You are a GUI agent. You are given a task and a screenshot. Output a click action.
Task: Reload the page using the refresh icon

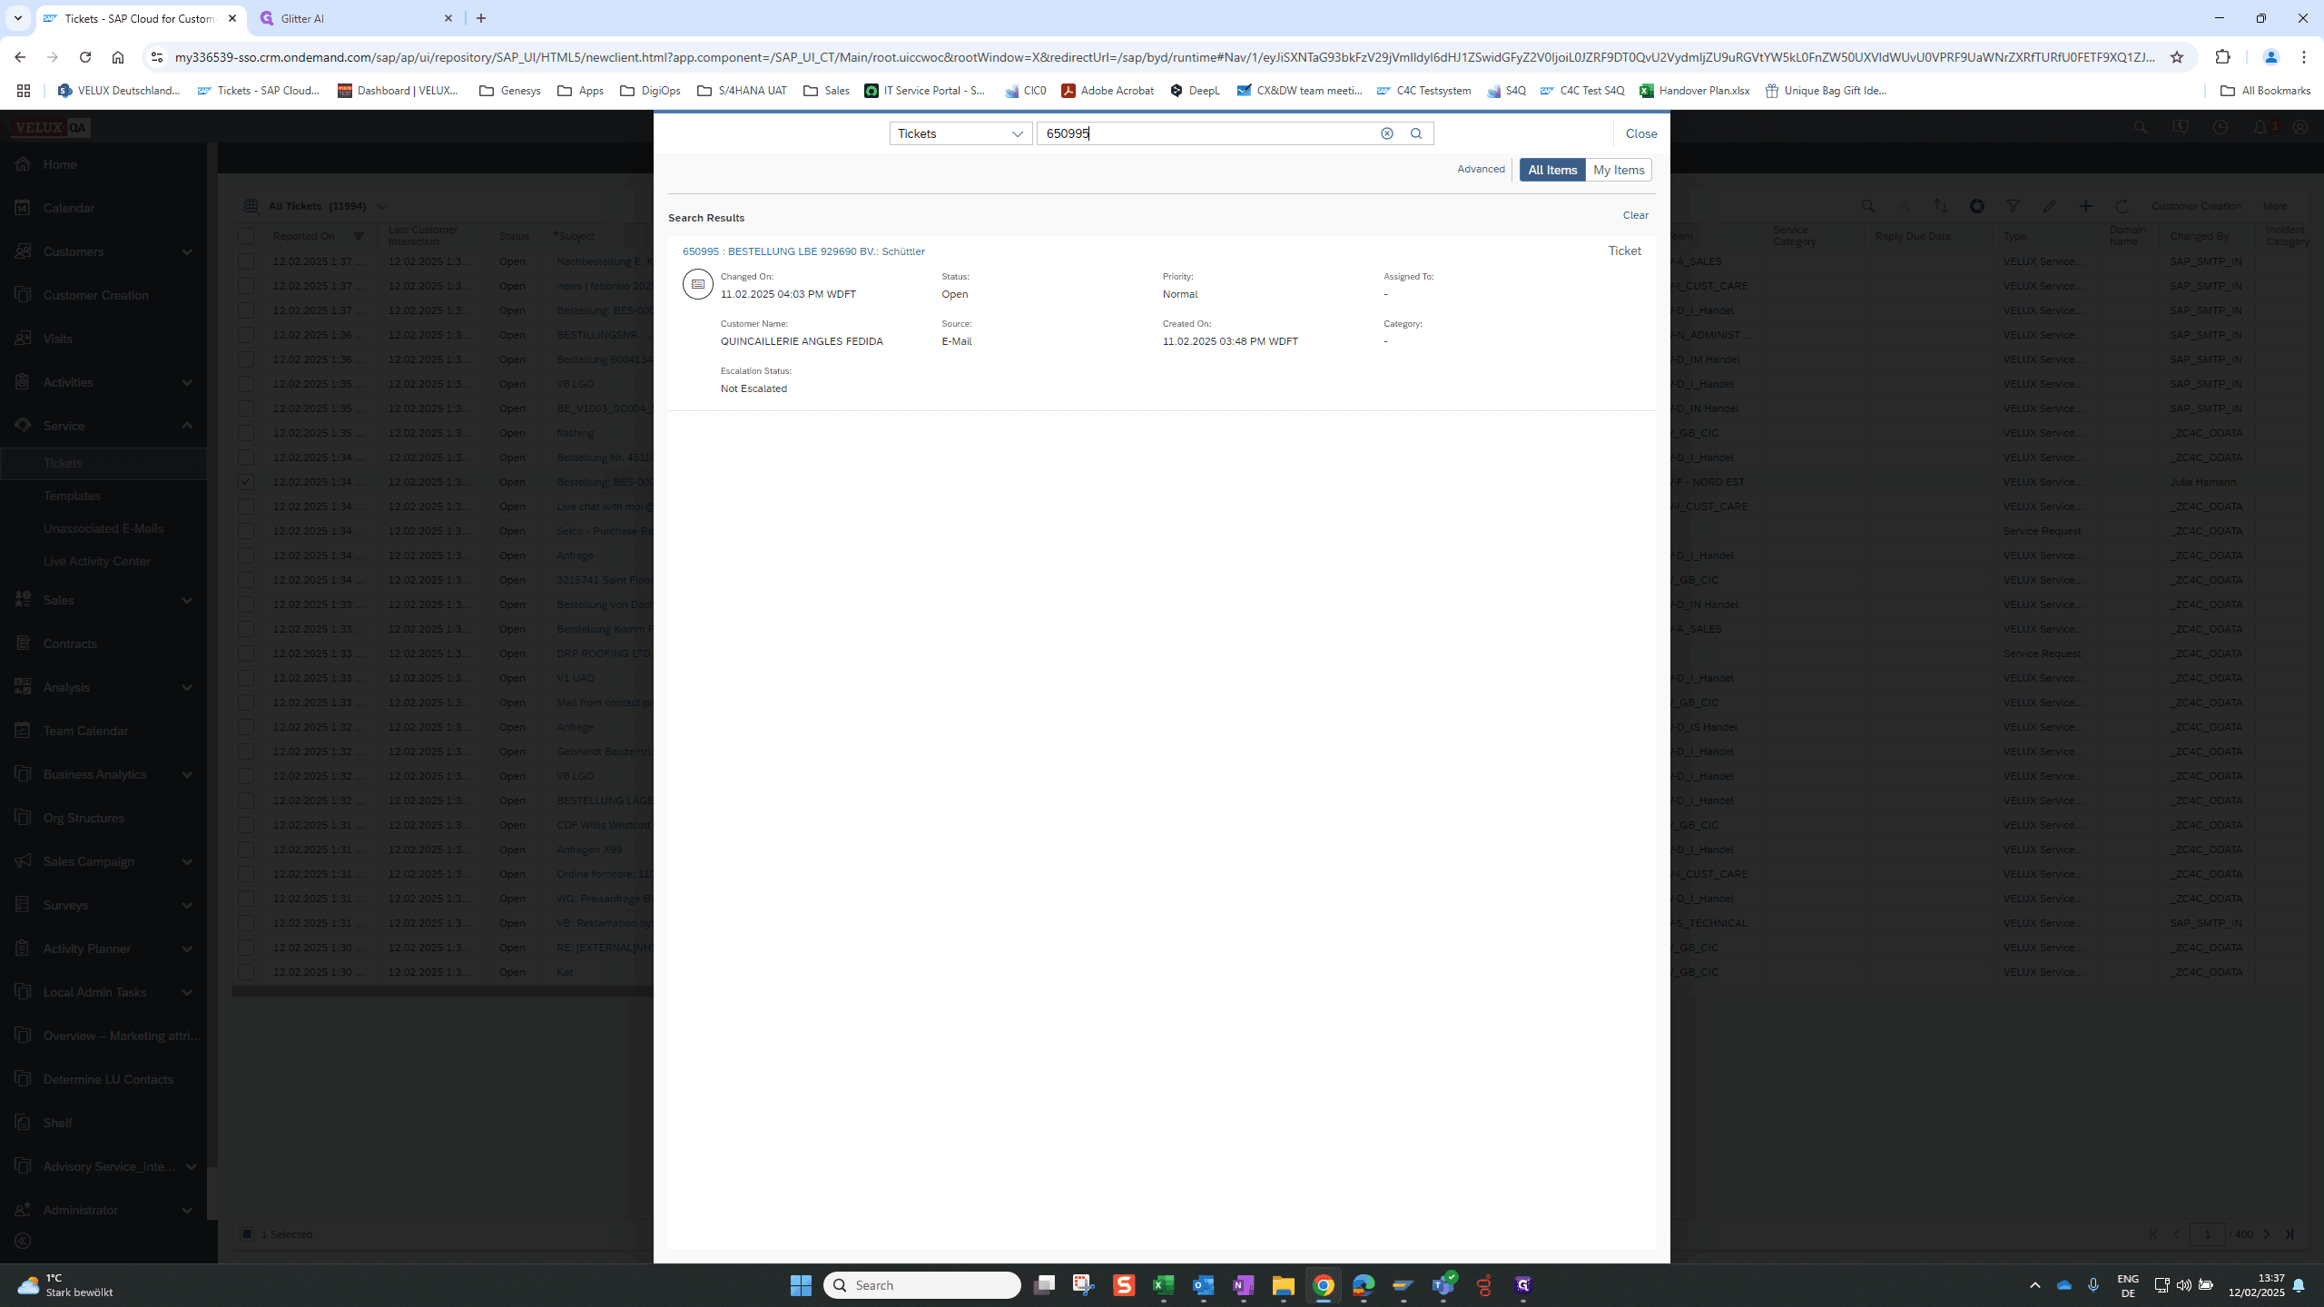click(x=85, y=57)
